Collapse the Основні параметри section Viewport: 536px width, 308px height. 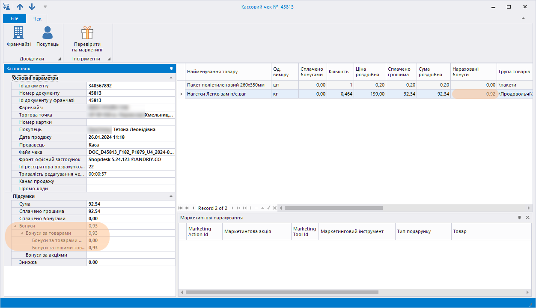pos(171,78)
